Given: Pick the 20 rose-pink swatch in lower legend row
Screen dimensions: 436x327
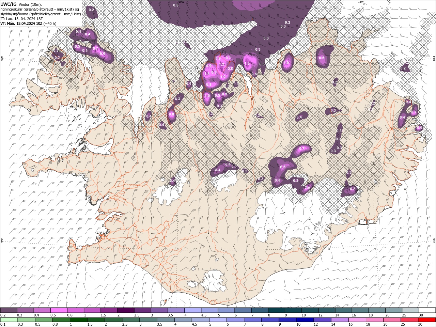Looking at the screenshot, I should 392,320.
